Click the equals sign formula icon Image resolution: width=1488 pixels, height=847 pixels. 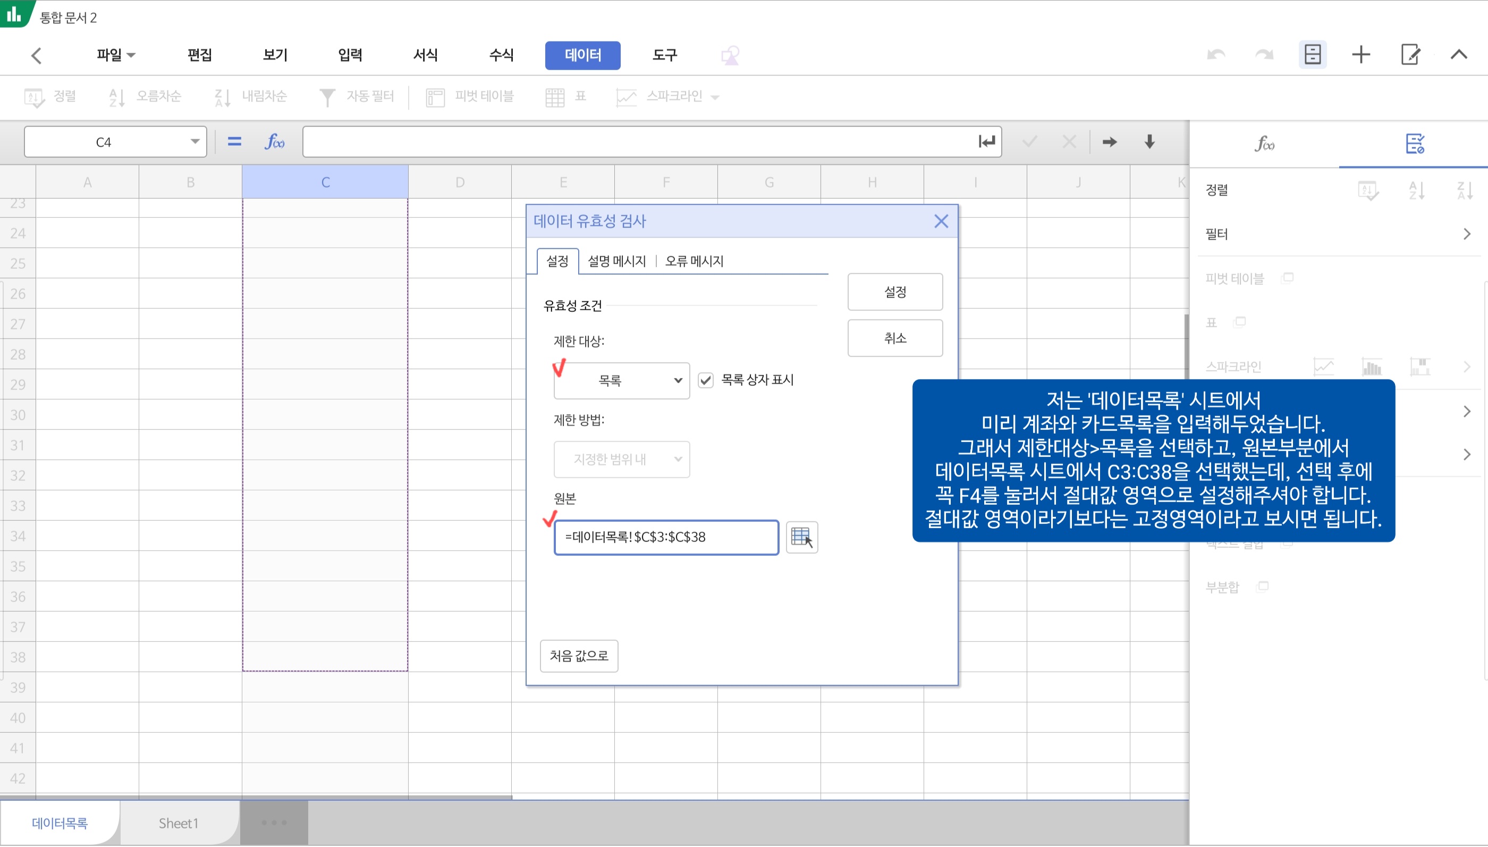(234, 141)
